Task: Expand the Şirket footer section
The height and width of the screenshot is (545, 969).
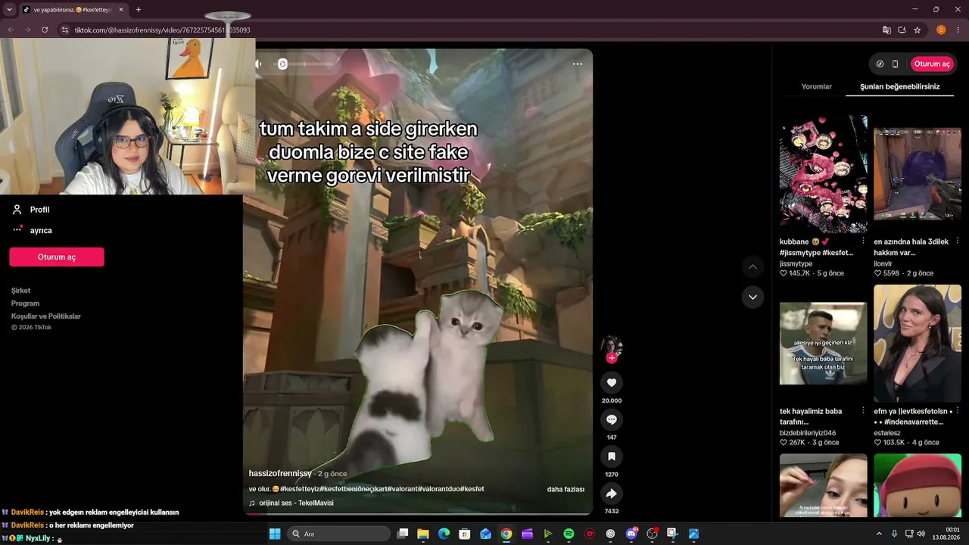Action: tap(20, 291)
